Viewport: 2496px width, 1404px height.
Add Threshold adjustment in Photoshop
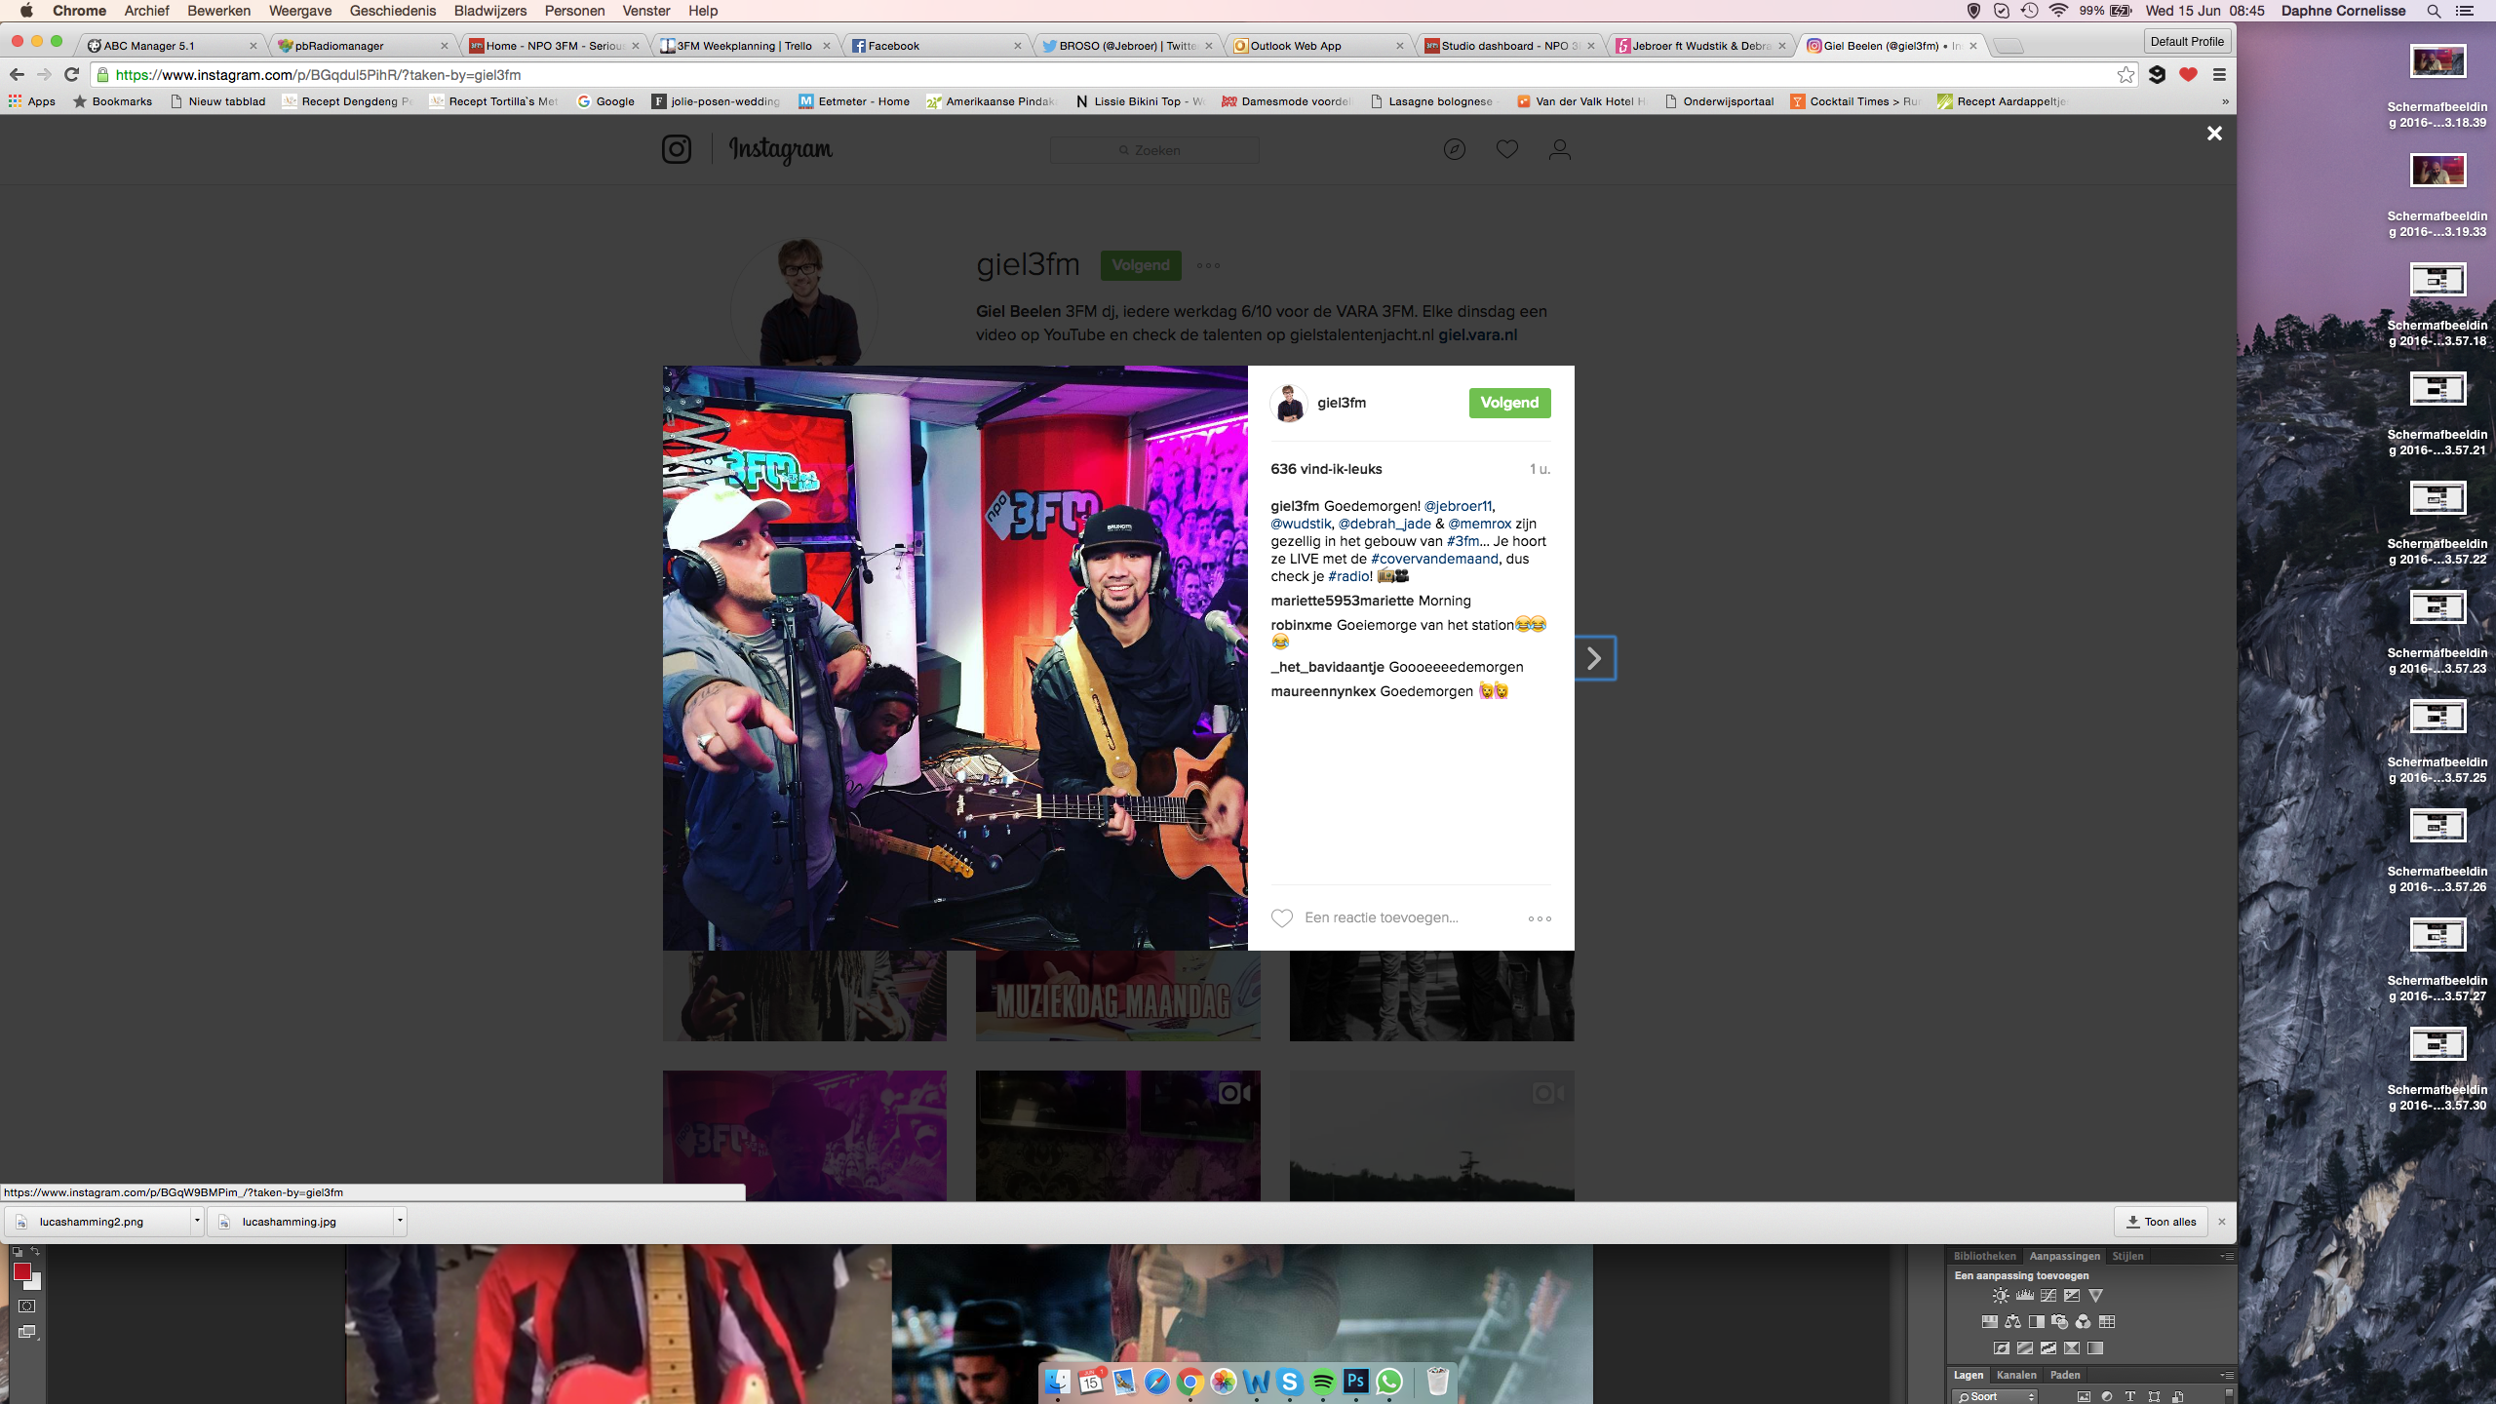[x=2048, y=1348]
